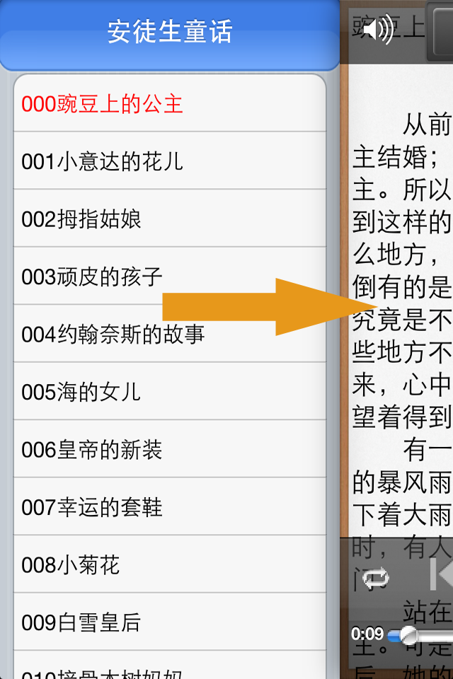Open story 006皇帝的新装
Image resolution: width=453 pixels, height=679 pixels.
pyautogui.click(x=169, y=448)
